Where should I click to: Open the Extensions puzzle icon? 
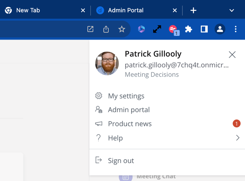point(188,29)
